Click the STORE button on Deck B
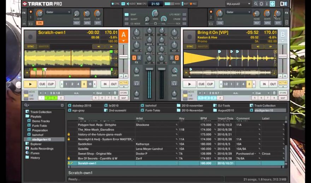Viewport: 311px width, 183px height. coord(283,93)
